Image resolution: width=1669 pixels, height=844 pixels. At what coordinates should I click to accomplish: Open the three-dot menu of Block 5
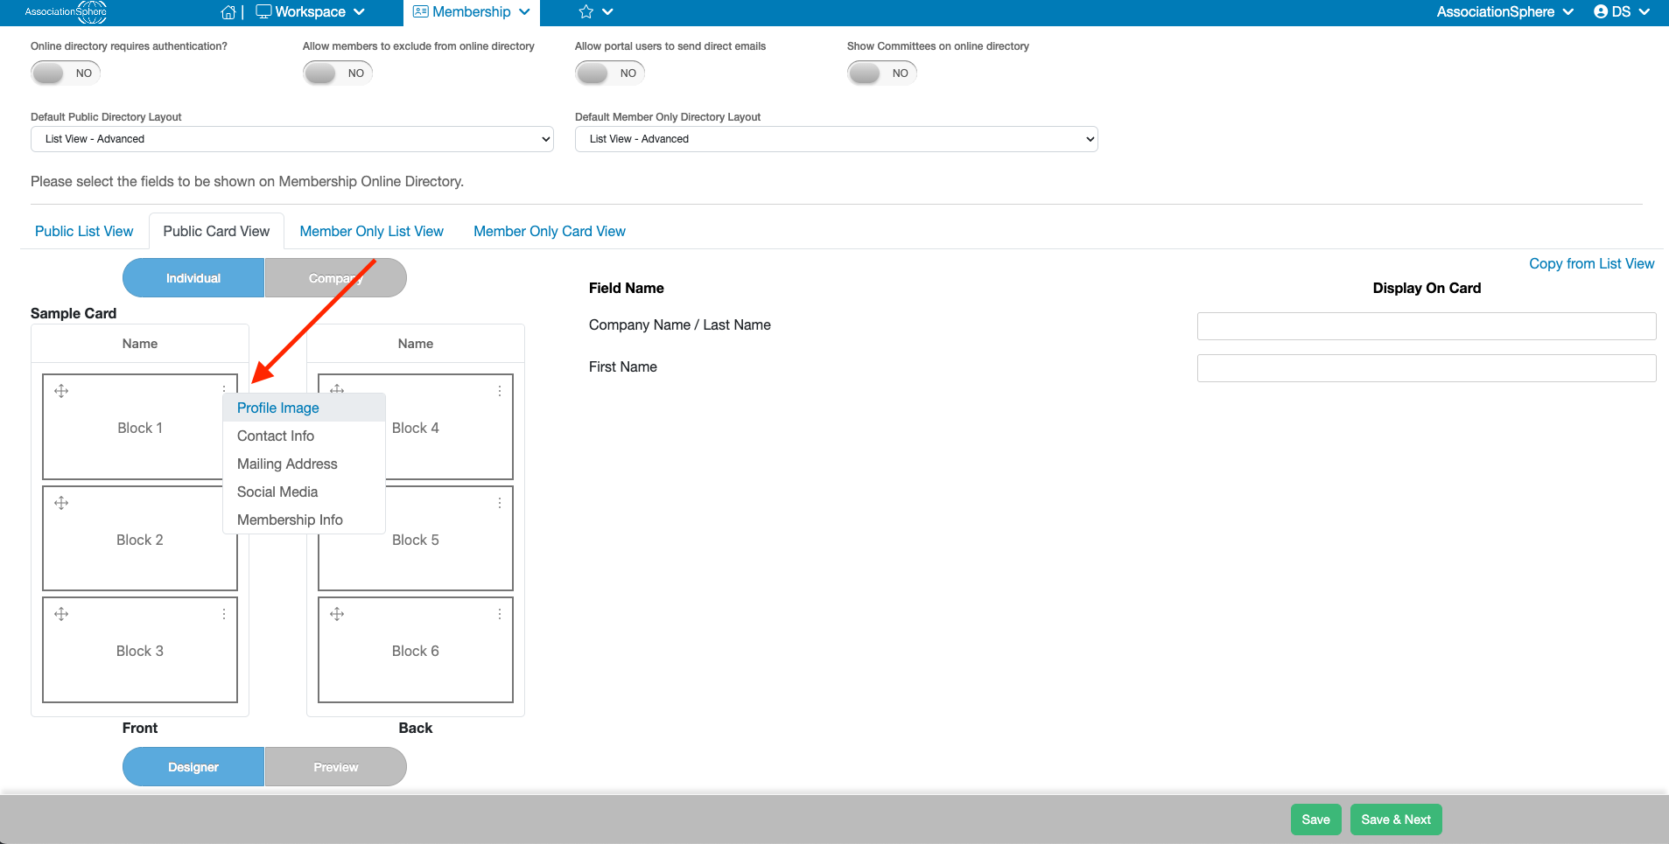pyautogui.click(x=500, y=503)
